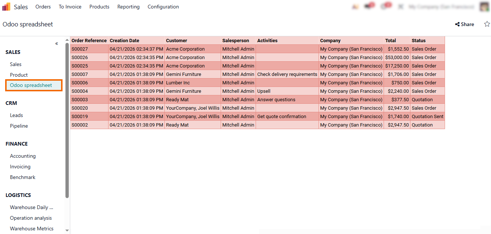The height and width of the screenshot is (234, 491).
Task: Click the Check delivery requirements activity cell
Action: tap(287, 74)
